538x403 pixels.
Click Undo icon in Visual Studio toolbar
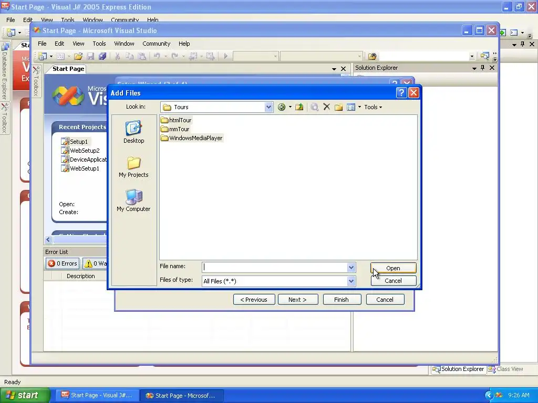coord(157,56)
